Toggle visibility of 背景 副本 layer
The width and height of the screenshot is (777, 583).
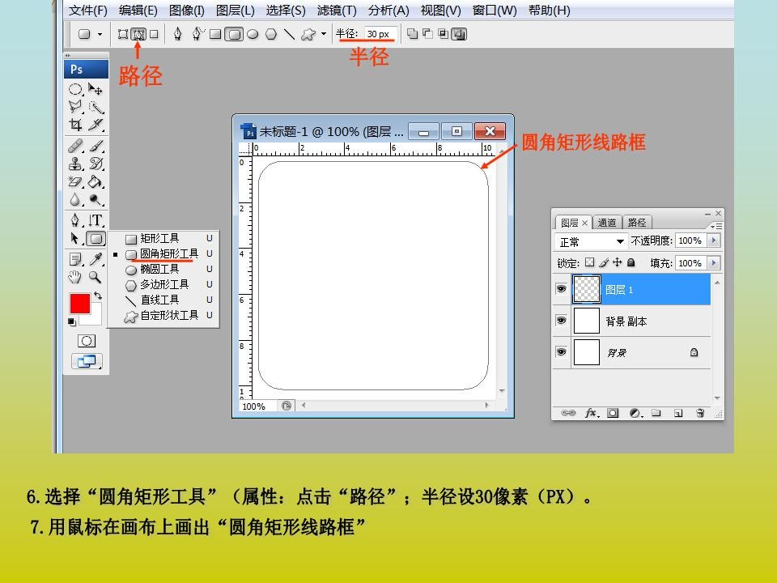tap(561, 321)
